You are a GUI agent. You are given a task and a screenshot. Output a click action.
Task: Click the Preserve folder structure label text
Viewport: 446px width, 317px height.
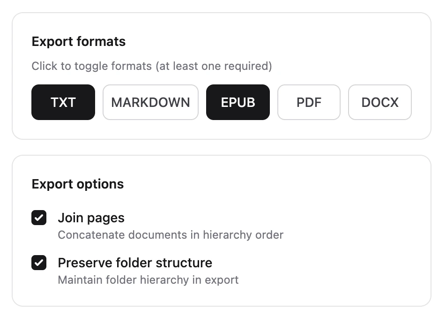click(x=135, y=263)
